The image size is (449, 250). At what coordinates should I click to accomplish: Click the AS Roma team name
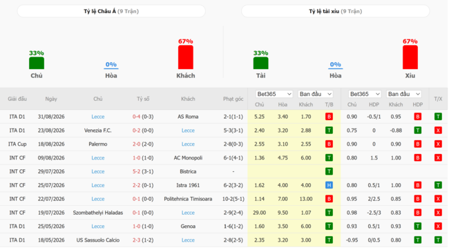[188, 117]
